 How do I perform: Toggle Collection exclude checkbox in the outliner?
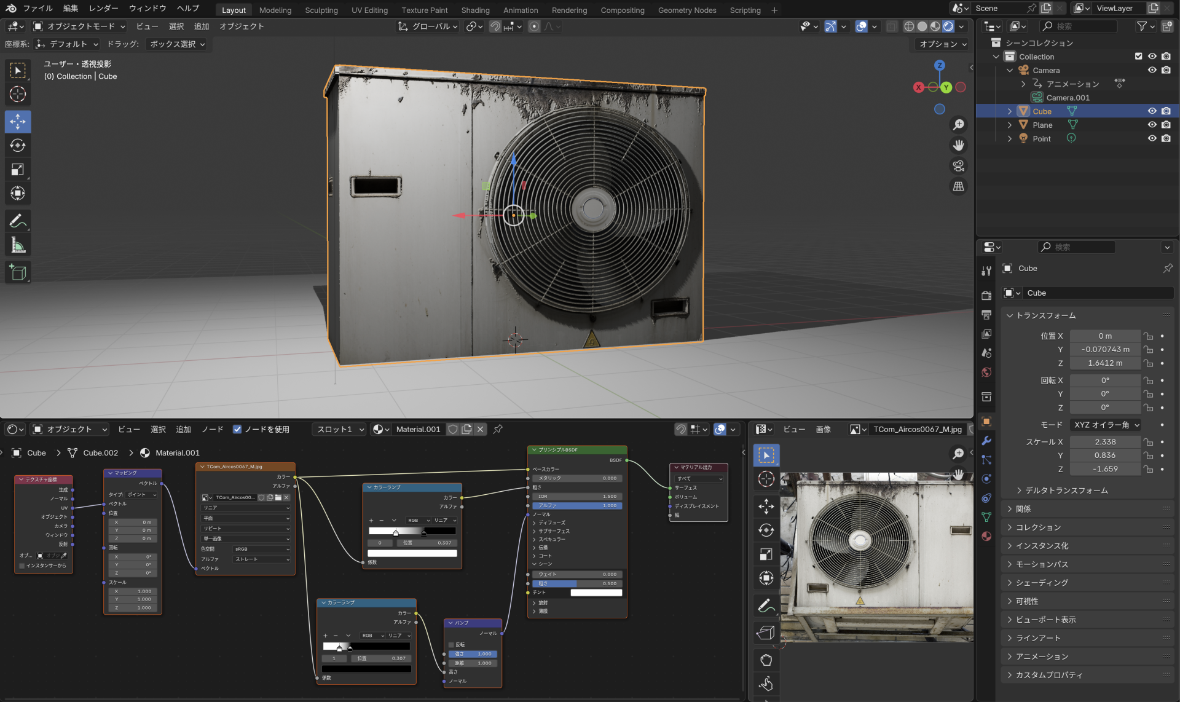pyautogui.click(x=1138, y=57)
